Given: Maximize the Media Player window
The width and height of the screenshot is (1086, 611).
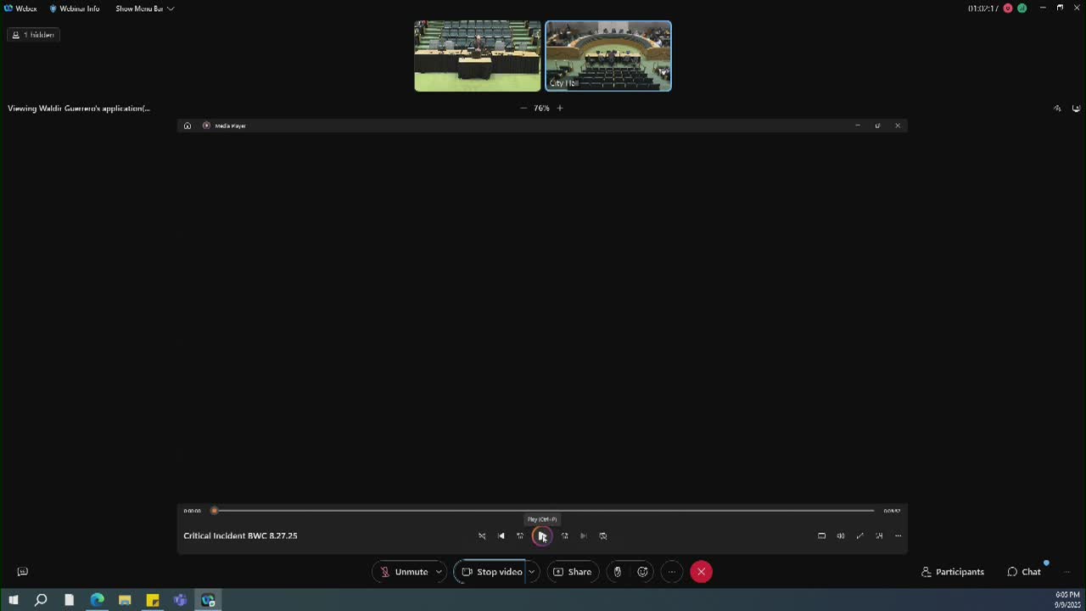Looking at the screenshot, I should coord(877,126).
